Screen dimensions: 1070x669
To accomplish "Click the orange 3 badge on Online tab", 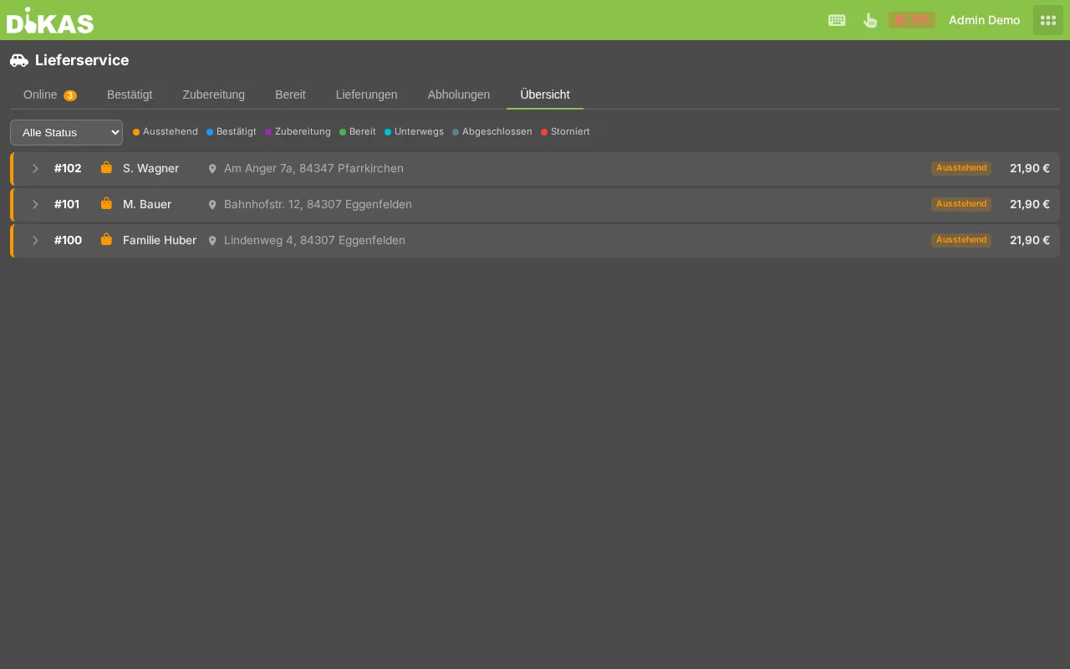I will (70, 95).
